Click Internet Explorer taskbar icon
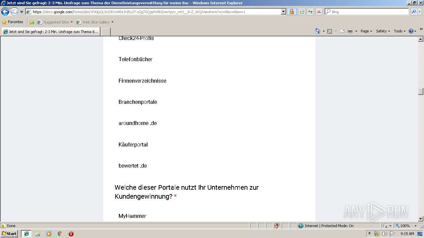 [x=26, y=234]
